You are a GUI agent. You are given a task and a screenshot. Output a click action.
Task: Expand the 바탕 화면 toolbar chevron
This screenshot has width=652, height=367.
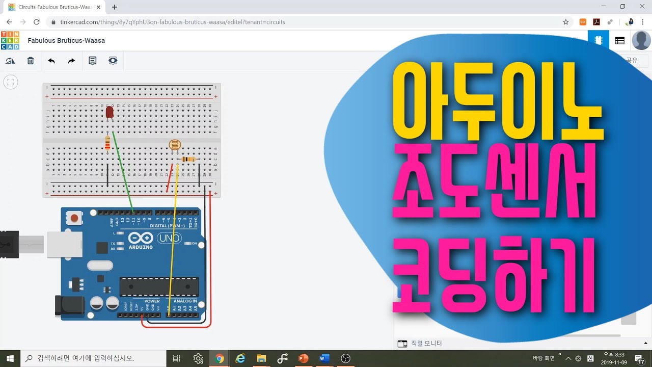(x=559, y=354)
